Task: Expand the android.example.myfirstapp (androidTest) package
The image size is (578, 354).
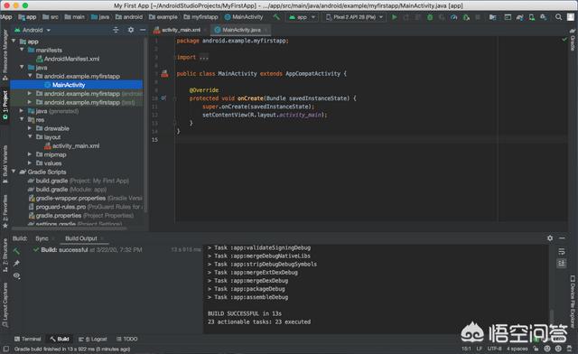Action: click(x=30, y=93)
